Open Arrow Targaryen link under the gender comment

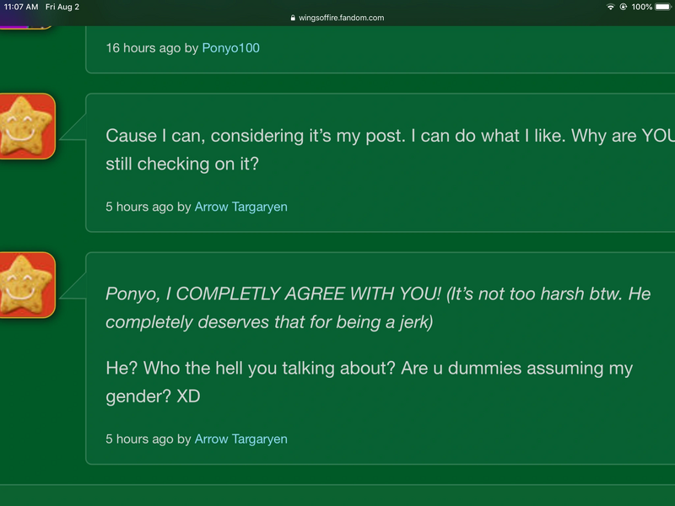[240, 439]
